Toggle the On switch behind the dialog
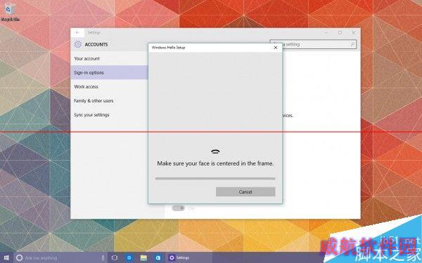 point(179,208)
